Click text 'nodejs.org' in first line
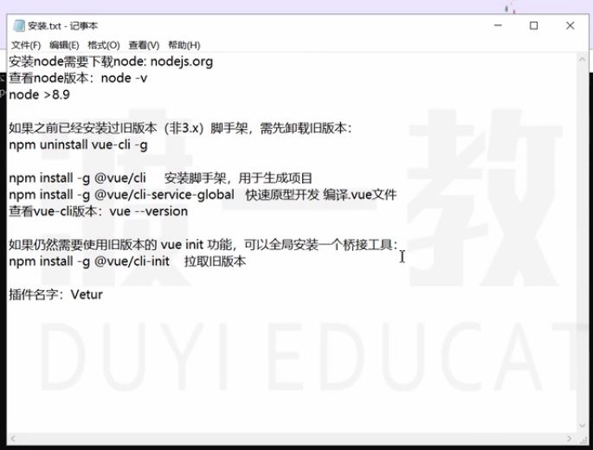The image size is (593, 450). [182, 61]
